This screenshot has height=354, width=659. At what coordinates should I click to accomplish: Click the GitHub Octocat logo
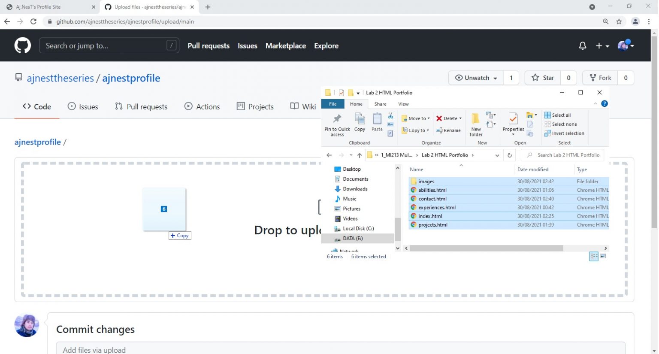[x=22, y=45]
